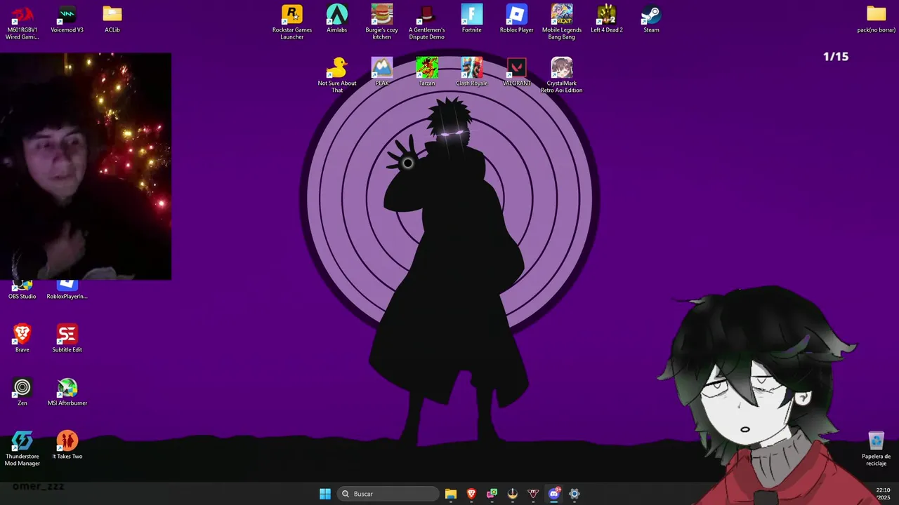The image size is (899, 505).
Task: Click the Buscar search box in the taskbar
Action: coord(388,494)
